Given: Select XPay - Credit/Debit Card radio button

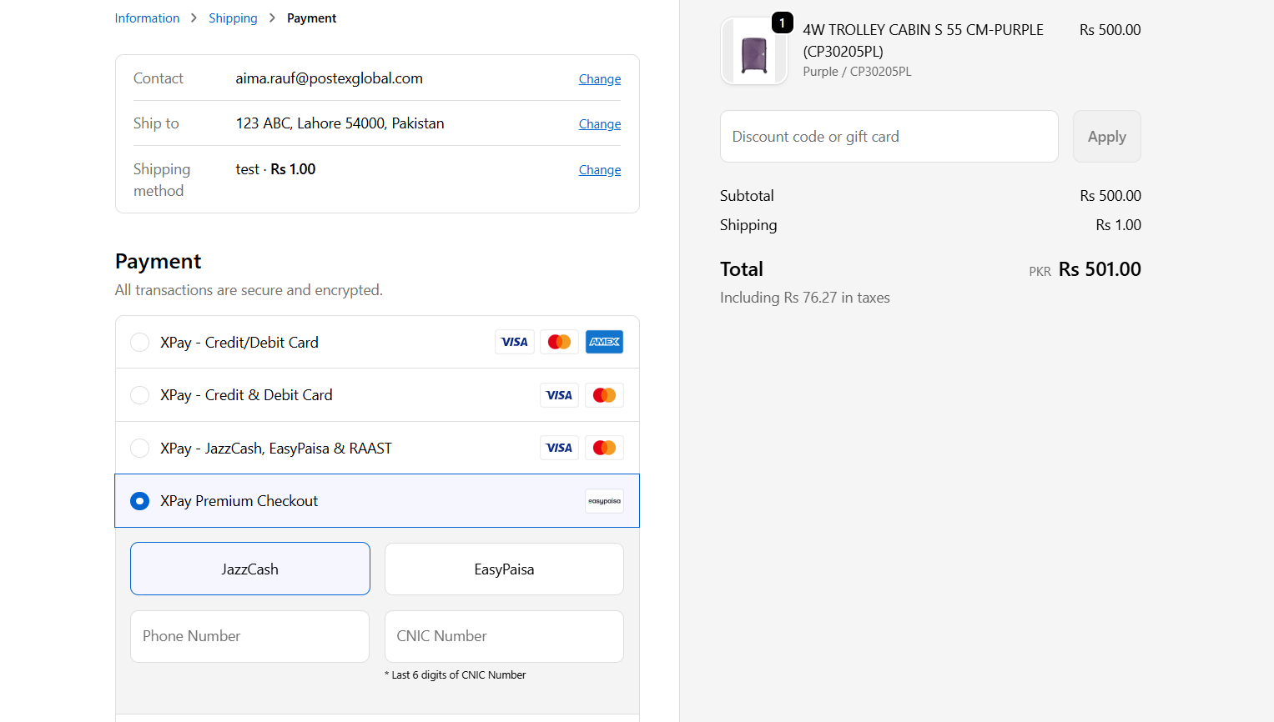Looking at the screenshot, I should coord(140,343).
